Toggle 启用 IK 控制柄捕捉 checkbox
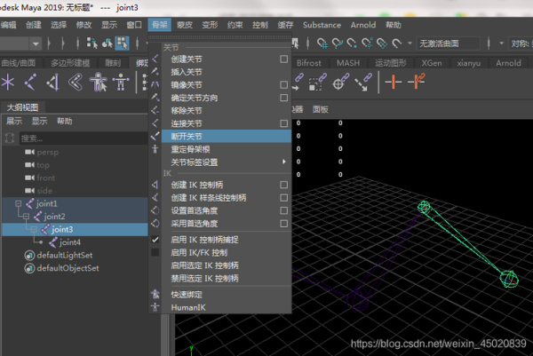This screenshot has height=356, width=533. coord(155,240)
